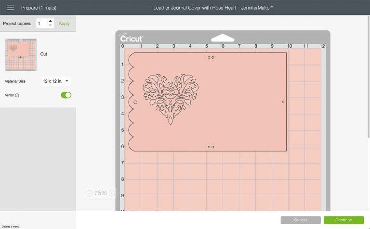Click the Material Size label
The height and width of the screenshot is (229, 370).
(x=15, y=81)
